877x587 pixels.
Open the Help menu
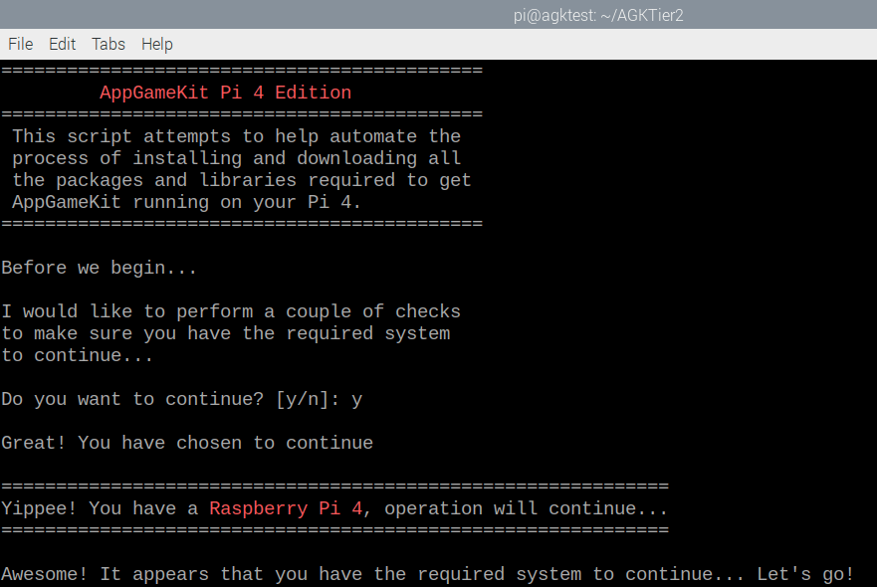coord(156,44)
